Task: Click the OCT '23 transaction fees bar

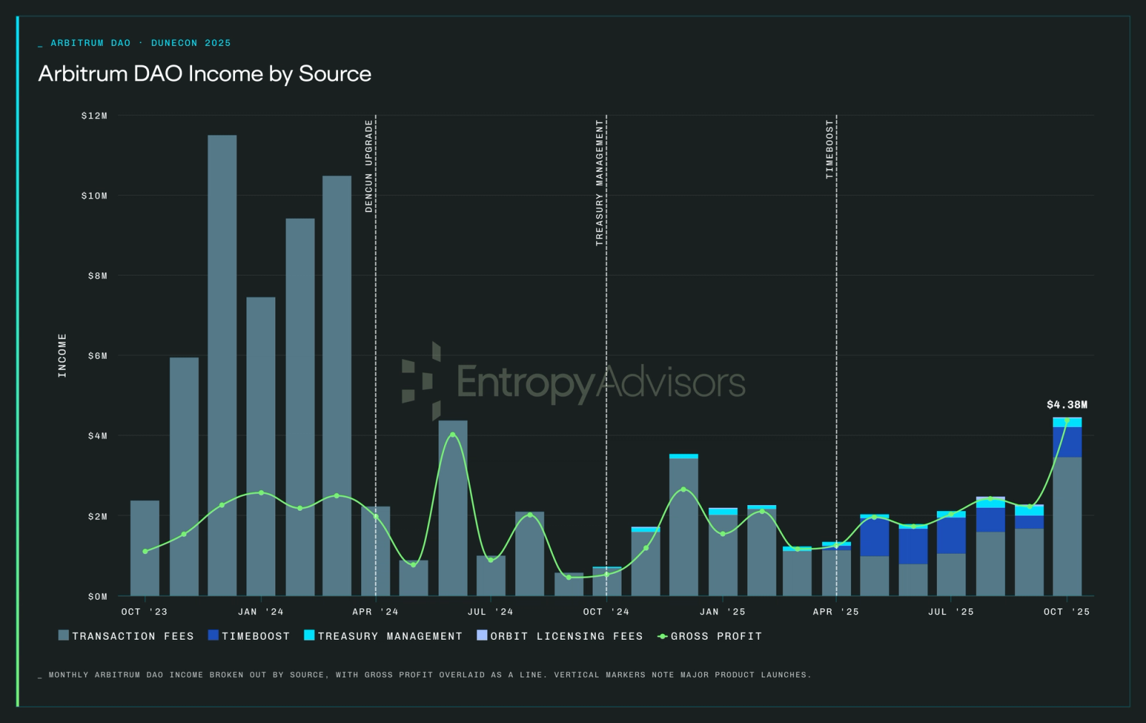Action: 145,548
